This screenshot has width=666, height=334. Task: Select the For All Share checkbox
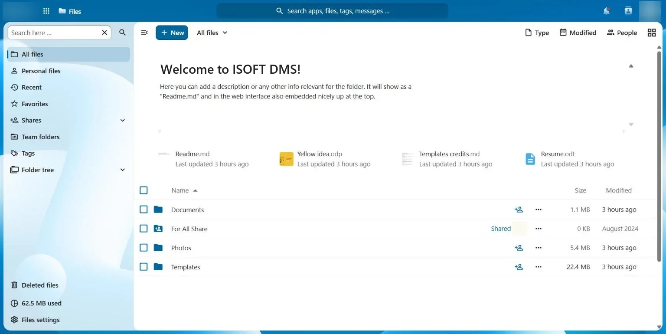[144, 229]
